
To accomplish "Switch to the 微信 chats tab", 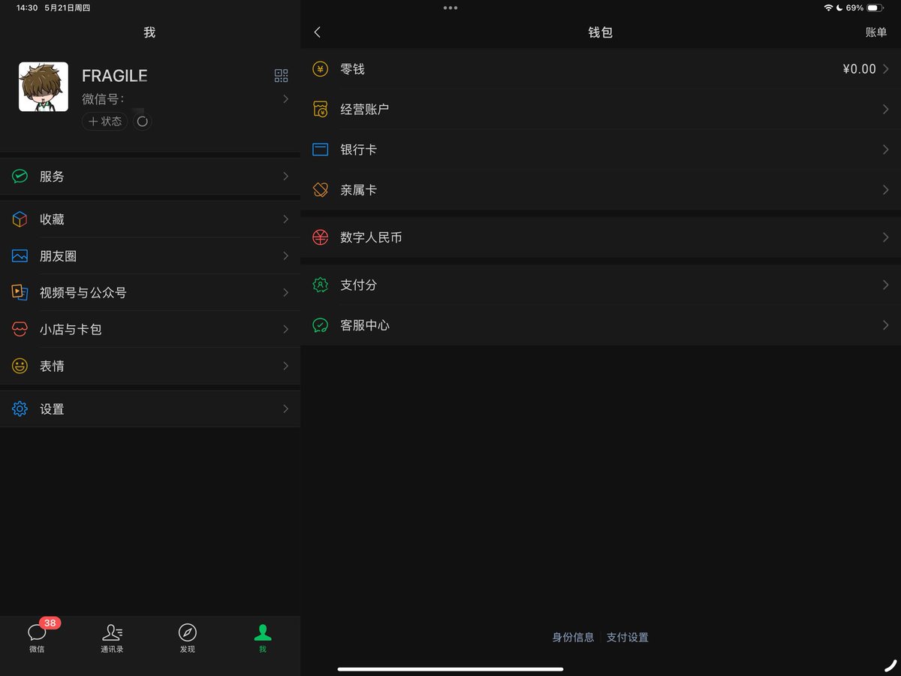I will pos(37,638).
